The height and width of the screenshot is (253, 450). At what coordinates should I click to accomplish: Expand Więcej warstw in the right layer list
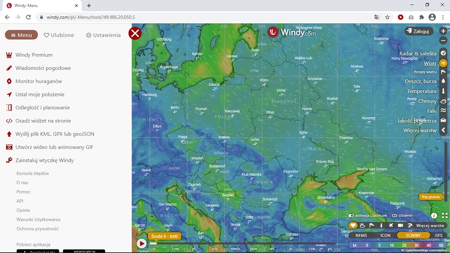tap(420, 130)
